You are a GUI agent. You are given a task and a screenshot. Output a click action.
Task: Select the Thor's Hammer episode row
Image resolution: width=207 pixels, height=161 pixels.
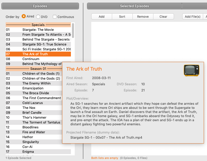click(34, 118)
